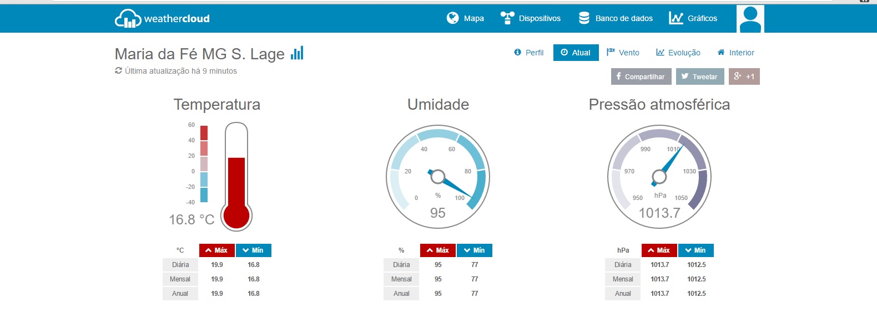This screenshot has height=323, width=877.
Task: Open Banco de dados menu
Action: (x=616, y=18)
